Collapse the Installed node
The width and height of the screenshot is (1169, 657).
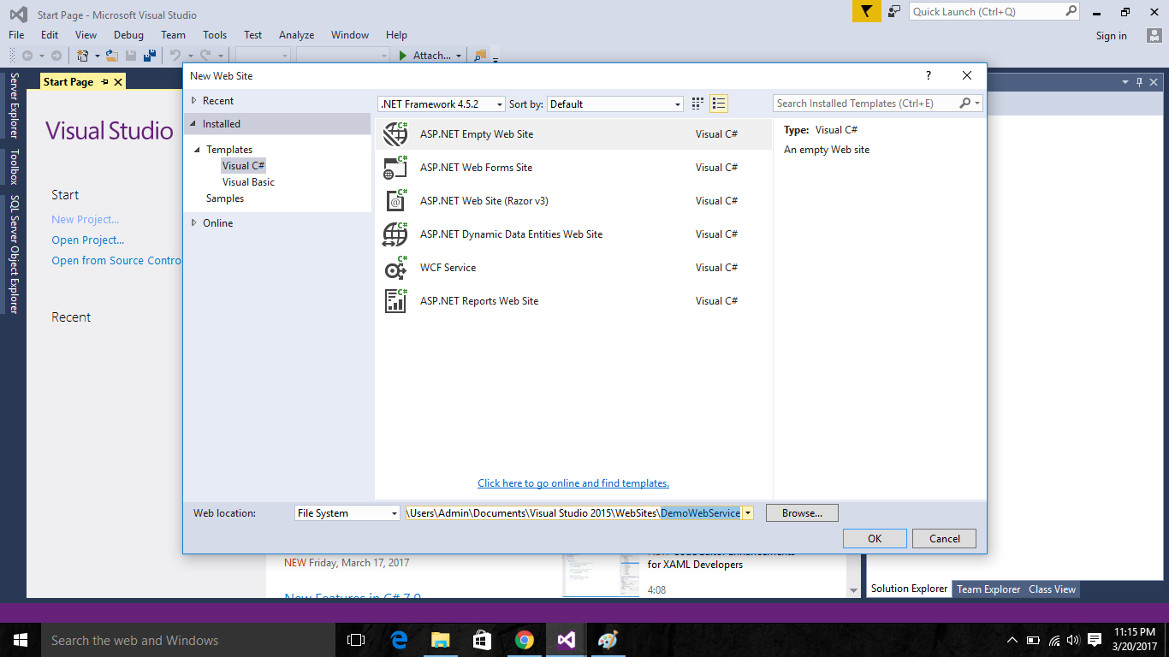pos(194,124)
